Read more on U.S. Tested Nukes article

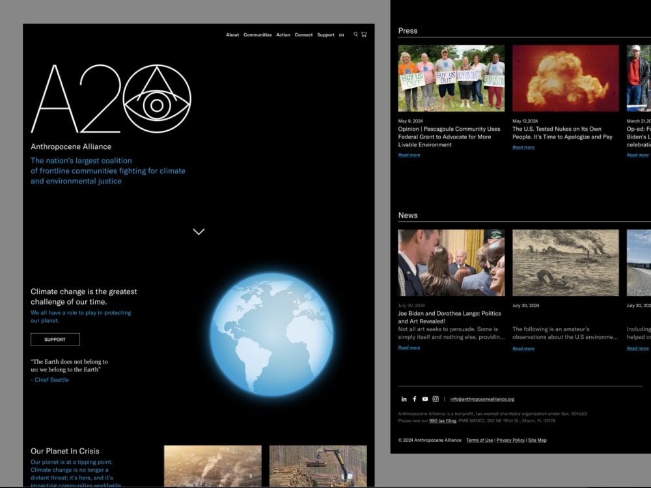point(523,147)
